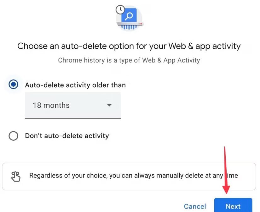Viewport: 260px width, 212px height.
Task: Click the clock icon in the illustration
Action: (120, 10)
